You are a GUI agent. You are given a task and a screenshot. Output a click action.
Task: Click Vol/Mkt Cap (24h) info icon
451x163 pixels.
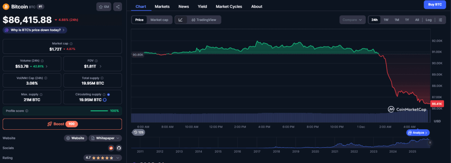46,78
